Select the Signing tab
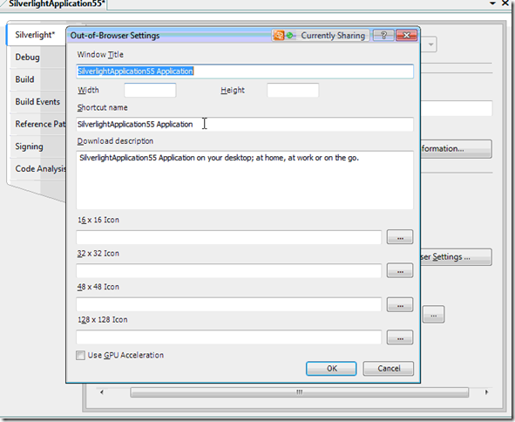515x422 pixels. pos(29,146)
